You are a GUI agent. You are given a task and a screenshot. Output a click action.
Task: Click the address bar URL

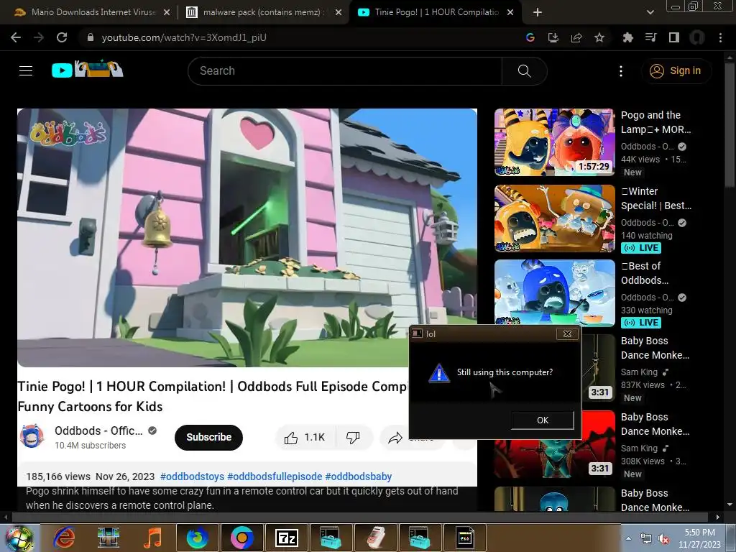click(x=184, y=37)
